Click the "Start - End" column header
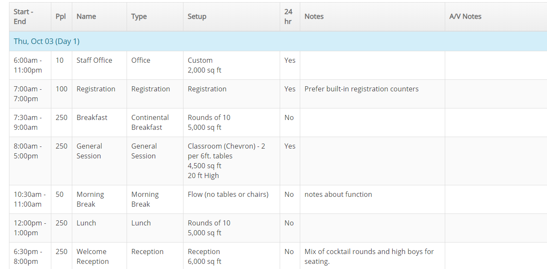The height and width of the screenshot is (269, 547). [24, 17]
